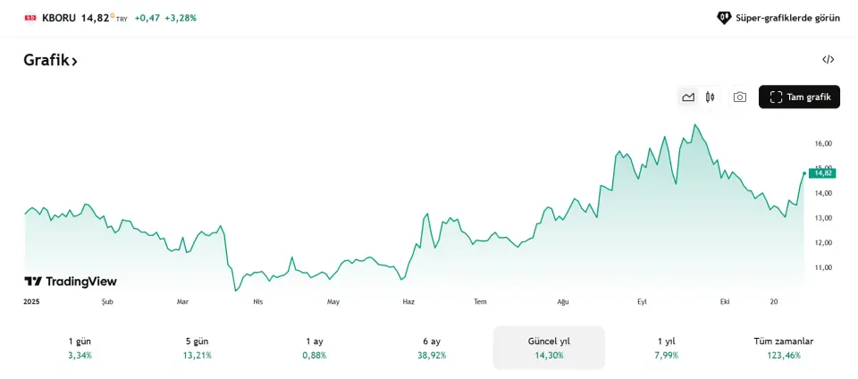
Task: Switch to candlestick chart view
Action: click(x=711, y=97)
